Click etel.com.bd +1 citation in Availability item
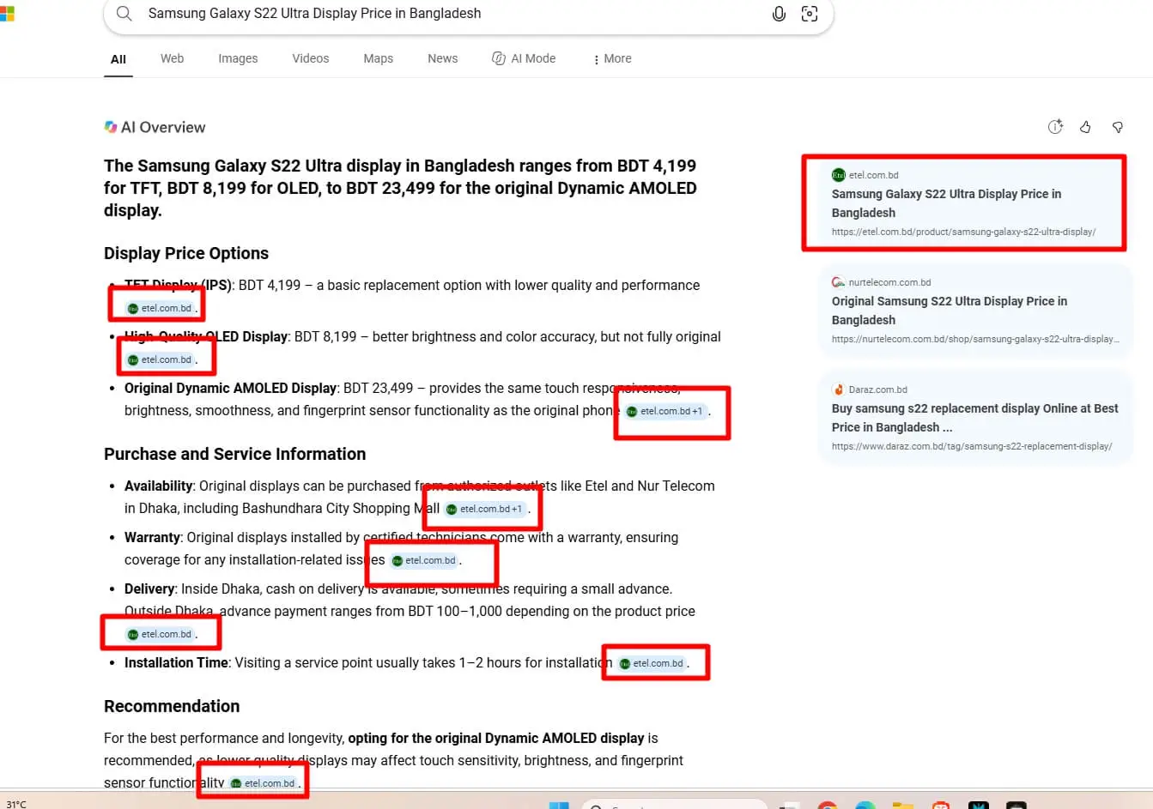The image size is (1153, 809). 485,509
